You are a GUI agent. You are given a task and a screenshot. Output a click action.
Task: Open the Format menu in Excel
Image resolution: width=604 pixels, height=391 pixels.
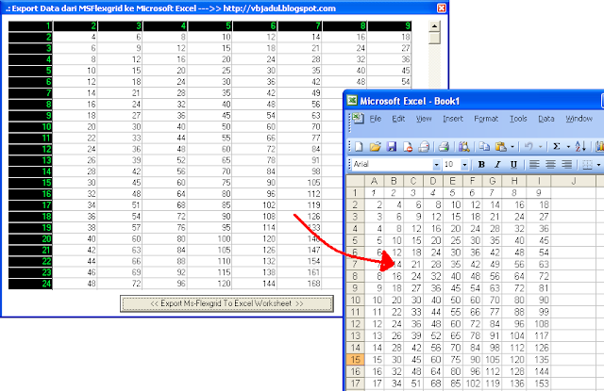pos(486,119)
